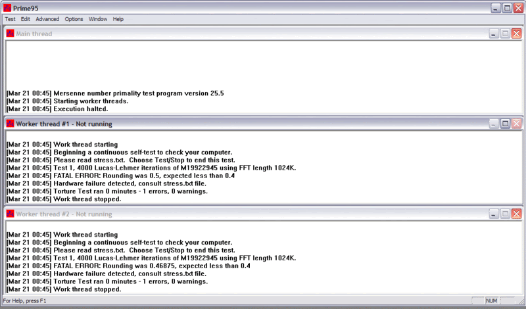The width and height of the screenshot is (526, 309).
Task: Click the Worker thread #1 window icon
Action: [x=11, y=124]
